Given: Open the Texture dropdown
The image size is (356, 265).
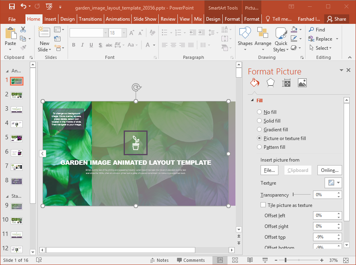Looking at the screenshot, I should pos(333,183).
